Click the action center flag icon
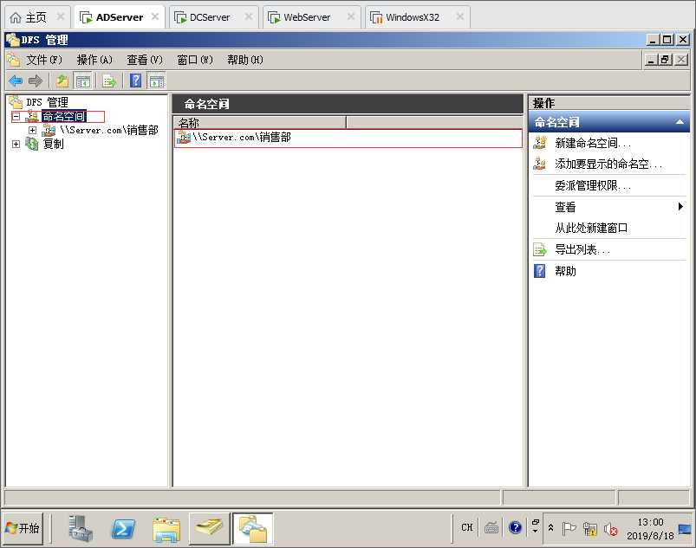696x548 pixels. 569,528
